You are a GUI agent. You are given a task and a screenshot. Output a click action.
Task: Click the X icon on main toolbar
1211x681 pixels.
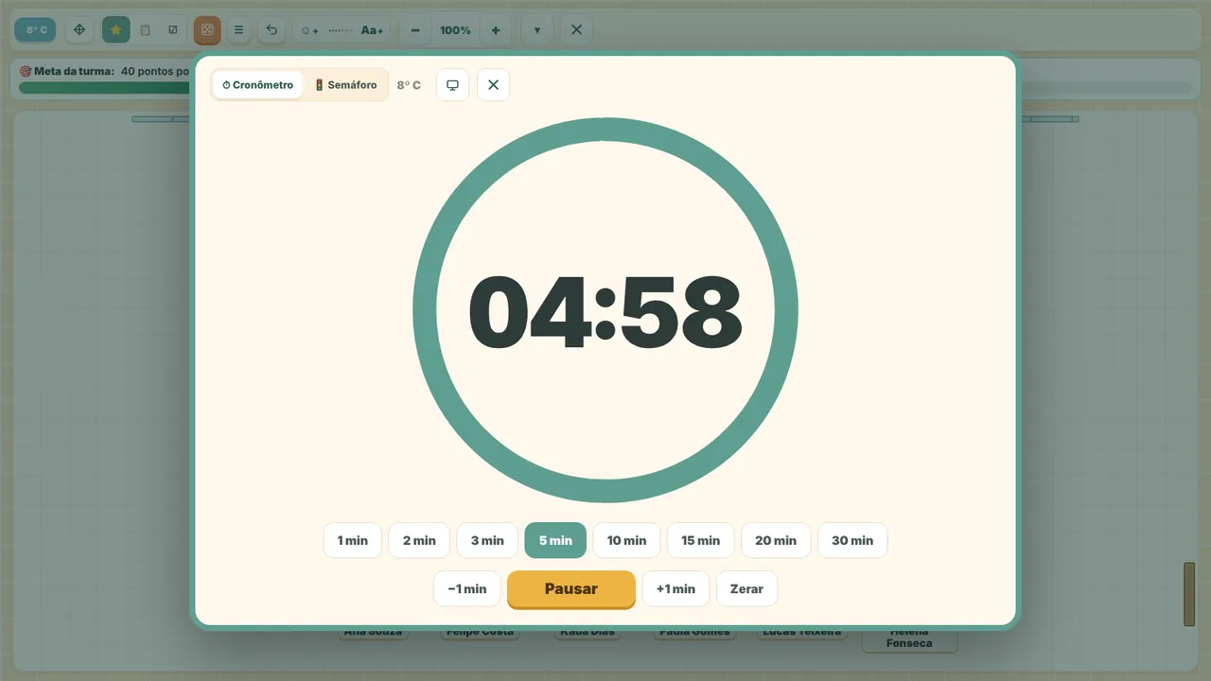[576, 30]
